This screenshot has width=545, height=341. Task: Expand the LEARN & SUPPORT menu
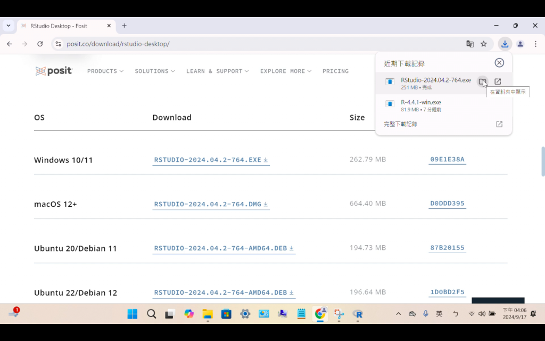tap(217, 71)
